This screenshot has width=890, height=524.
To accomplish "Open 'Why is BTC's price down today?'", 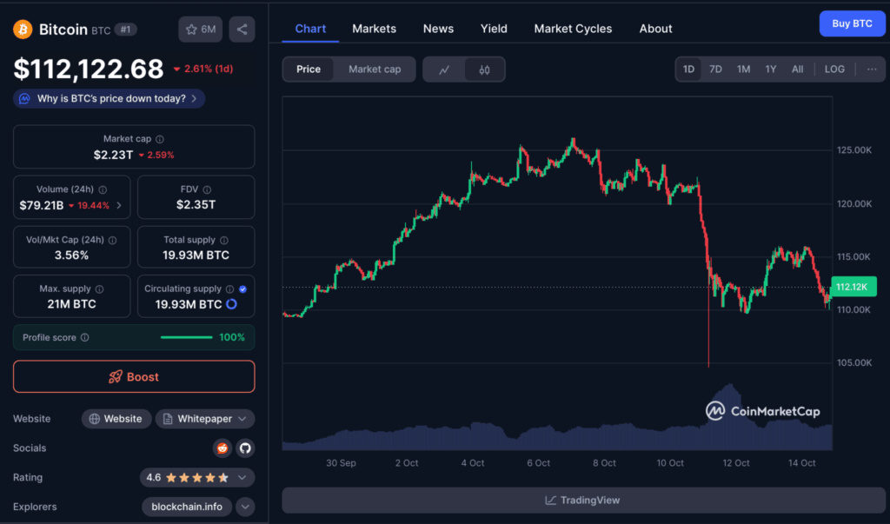I will [110, 99].
